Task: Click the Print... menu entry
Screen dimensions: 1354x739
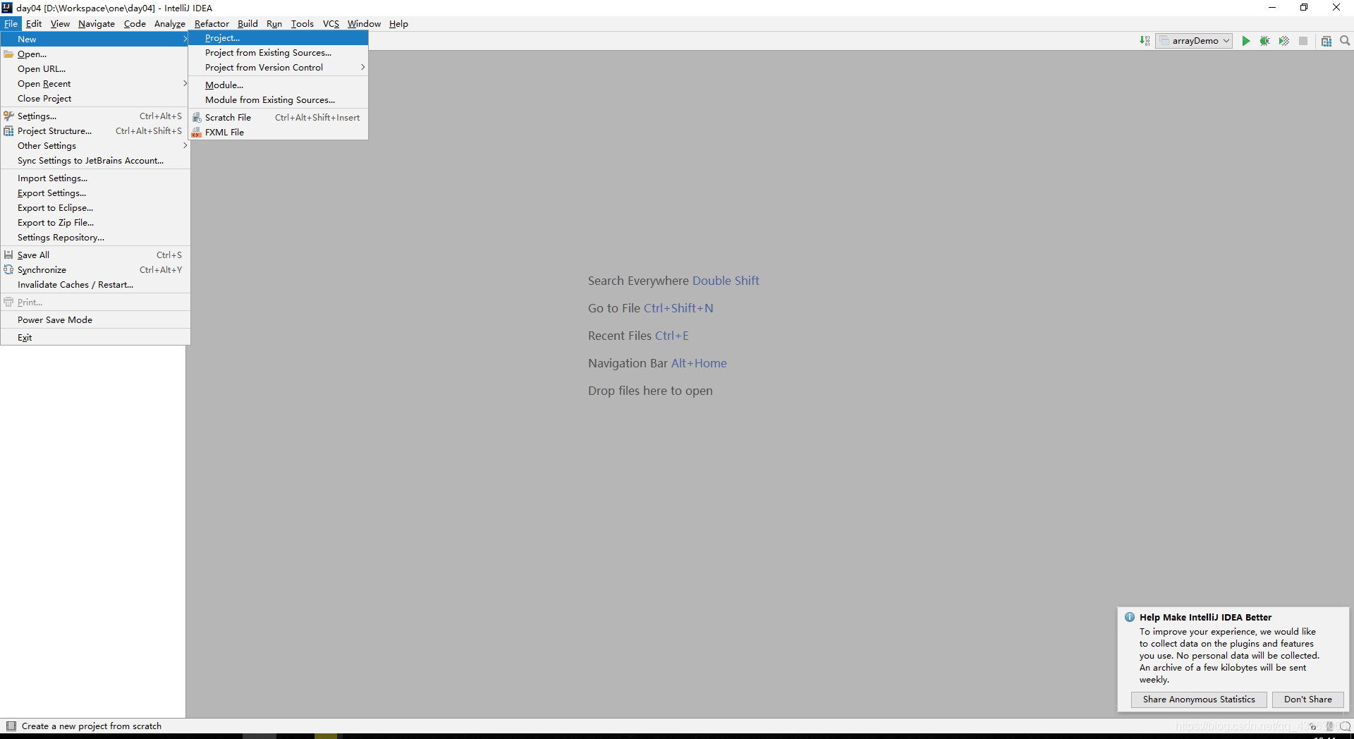Action: pyautogui.click(x=95, y=302)
